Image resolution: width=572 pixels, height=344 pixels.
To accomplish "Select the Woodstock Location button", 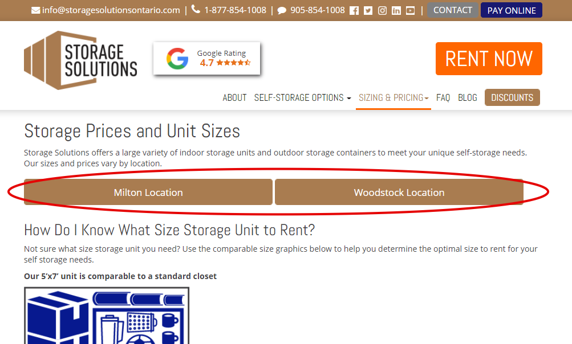I will point(399,192).
